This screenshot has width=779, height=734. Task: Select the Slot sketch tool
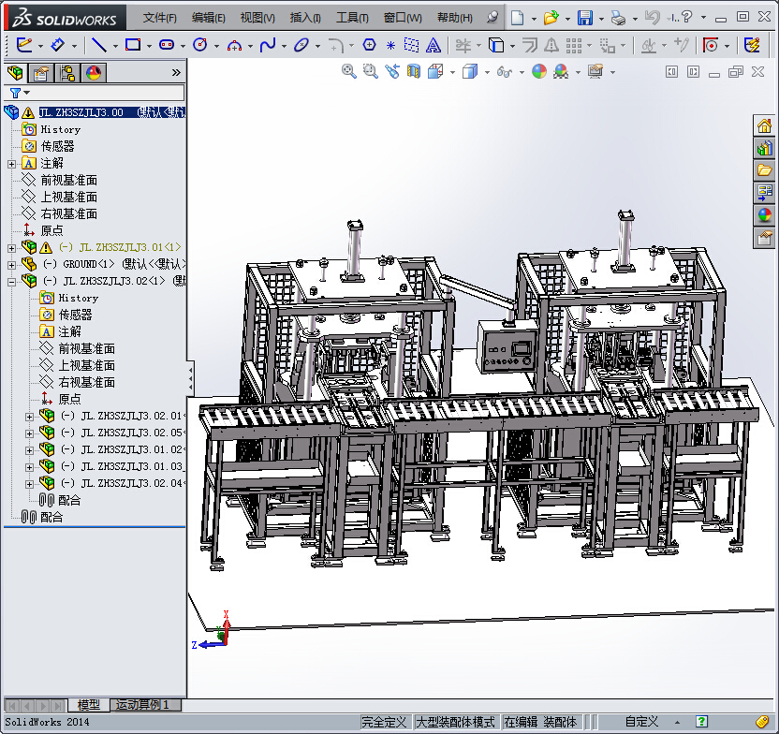[167, 45]
